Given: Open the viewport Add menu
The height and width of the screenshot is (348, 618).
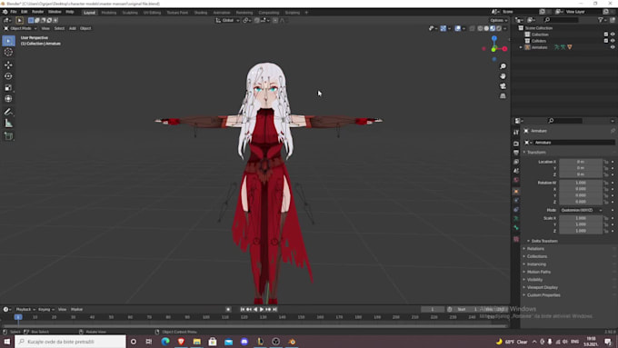Looking at the screenshot, I should tap(73, 28).
